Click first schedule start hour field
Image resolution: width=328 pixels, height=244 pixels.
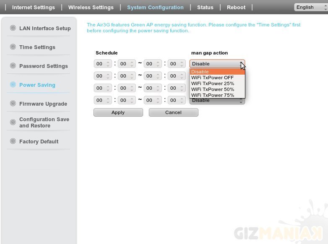100,64
